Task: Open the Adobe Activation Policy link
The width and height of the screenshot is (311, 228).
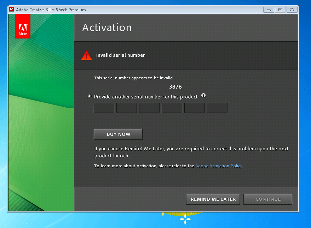Action: tap(219, 166)
